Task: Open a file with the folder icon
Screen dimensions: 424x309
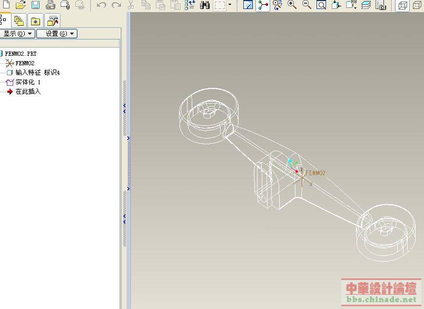Action: tap(21, 5)
